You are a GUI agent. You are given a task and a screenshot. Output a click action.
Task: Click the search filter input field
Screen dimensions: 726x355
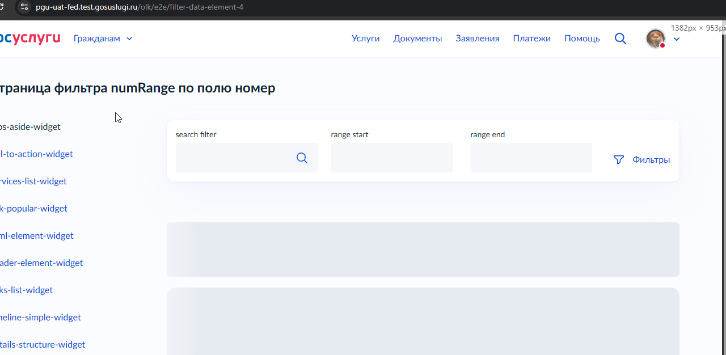[x=246, y=158]
